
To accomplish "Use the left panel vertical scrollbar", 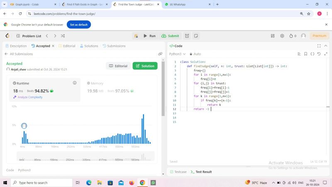I will (163, 88).
